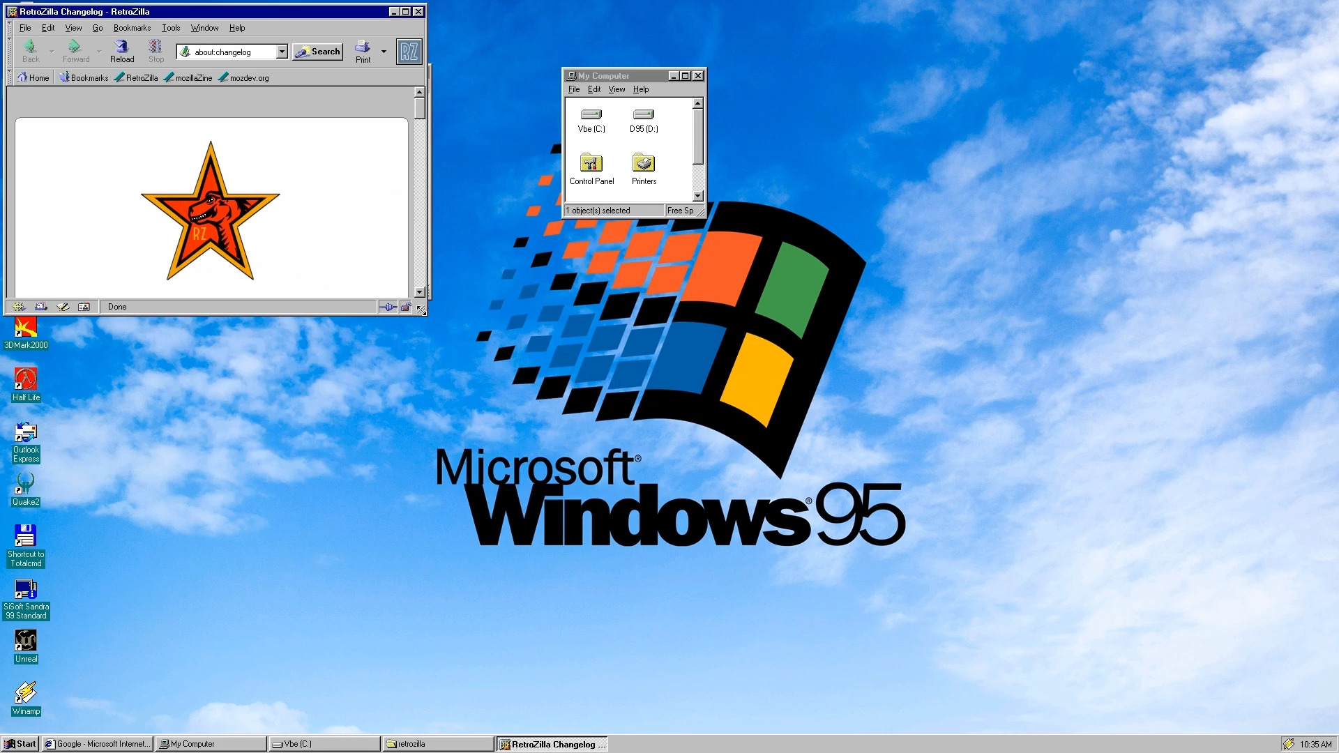Click the Back navigation button in RetroZilla
Image resolution: width=1339 pixels, height=753 pixels.
(x=31, y=51)
